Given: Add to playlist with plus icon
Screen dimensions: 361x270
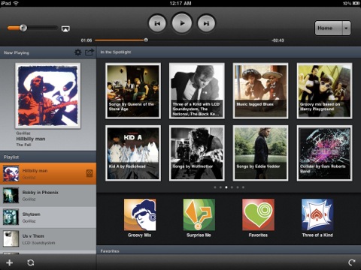Looking at the screenshot, I should click(10, 262).
